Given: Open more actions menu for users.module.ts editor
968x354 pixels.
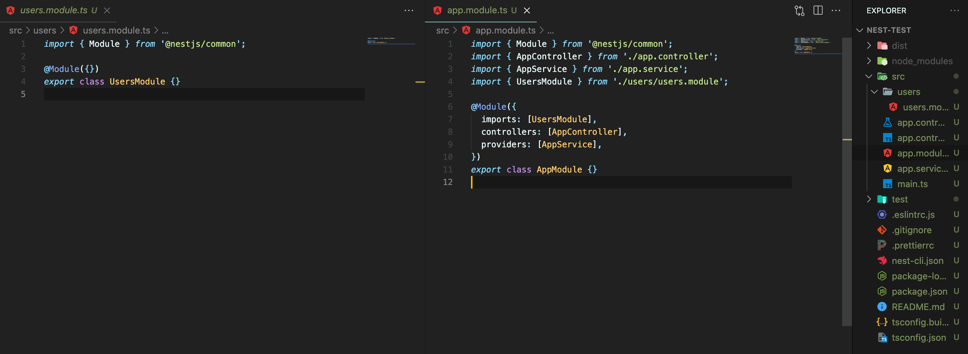Looking at the screenshot, I should pos(409,10).
